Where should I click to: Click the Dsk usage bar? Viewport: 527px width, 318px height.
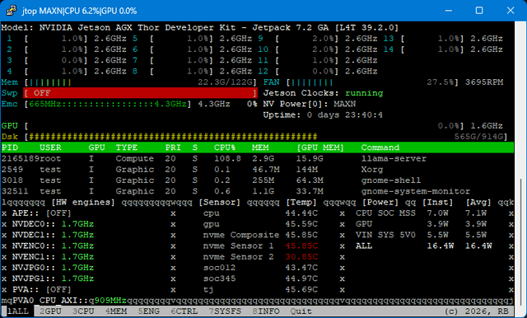pyautogui.click(x=265, y=137)
